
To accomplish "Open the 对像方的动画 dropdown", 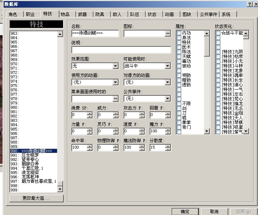I will (x=167, y=82).
